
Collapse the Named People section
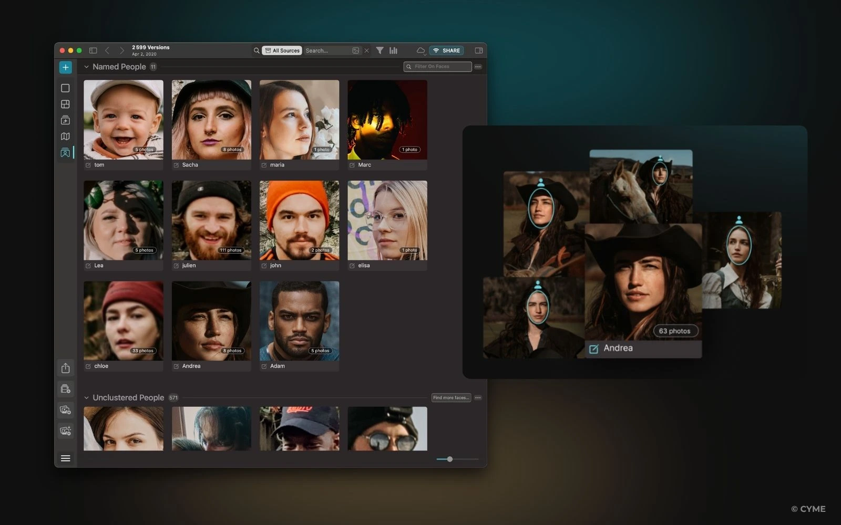click(87, 67)
